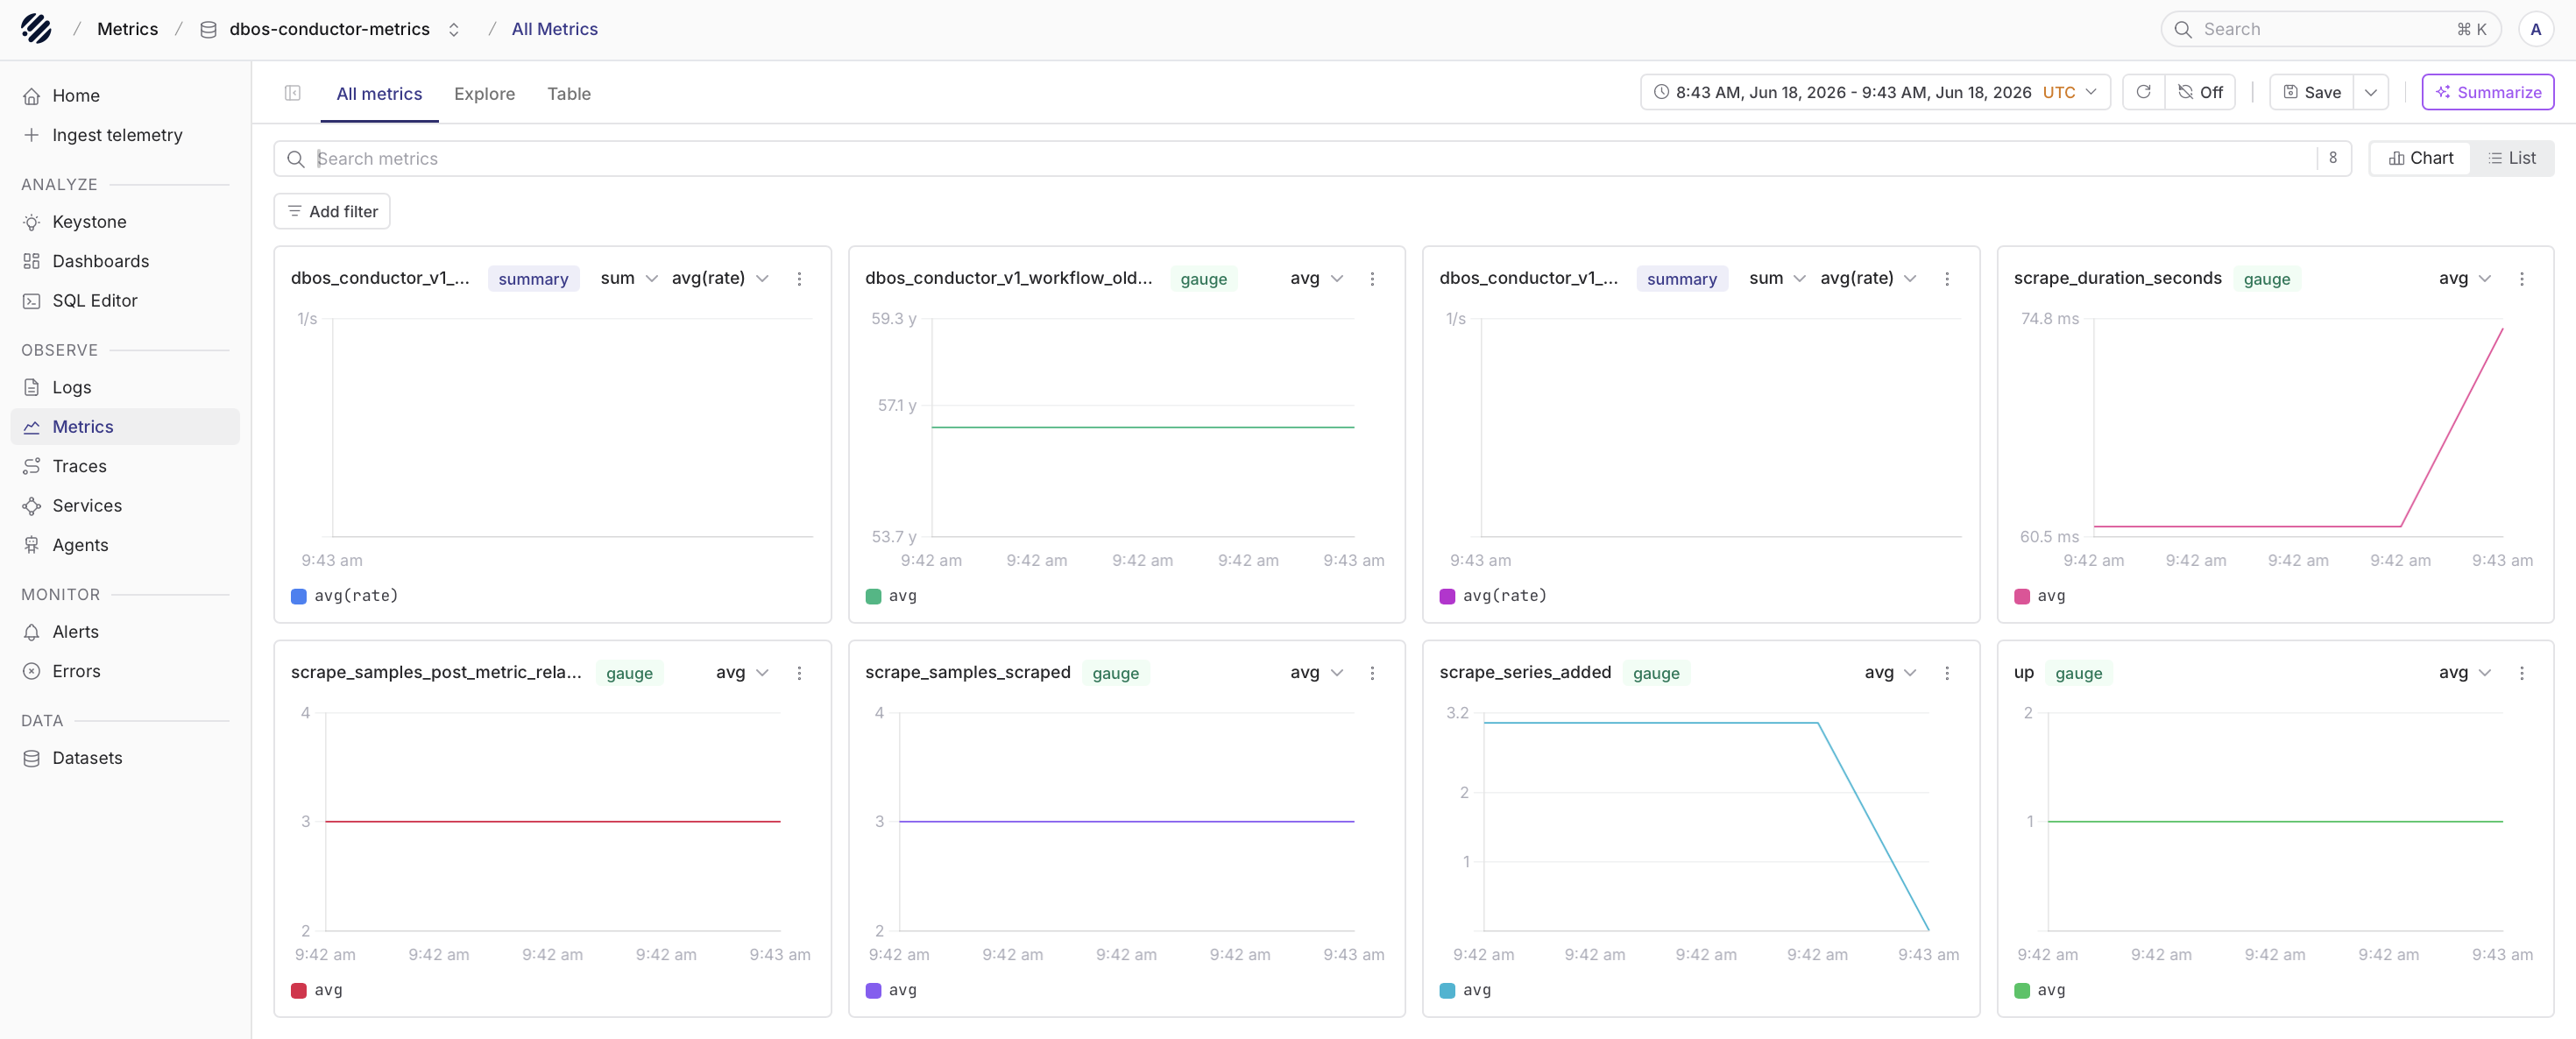Click the Summarize button
This screenshot has width=2576, height=1039.
pyautogui.click(x=2487, y=92)
